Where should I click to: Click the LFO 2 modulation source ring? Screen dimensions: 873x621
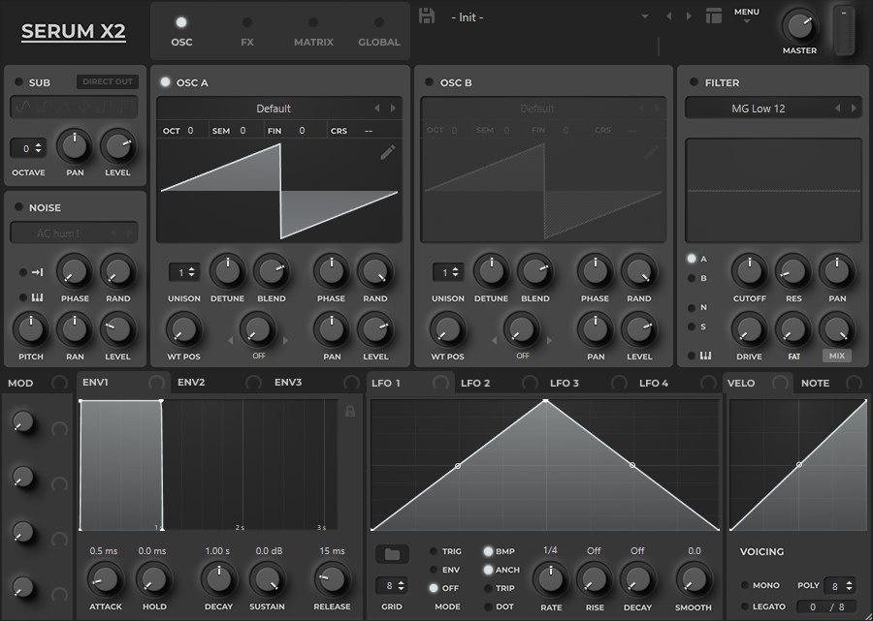point(530,383)
